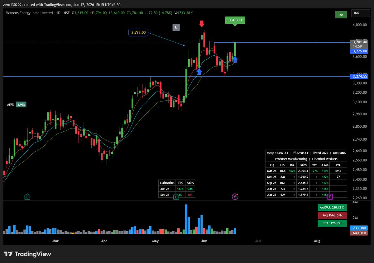Click the 4,000.00 price axis label
374x263 pixels.
[360, 25]
